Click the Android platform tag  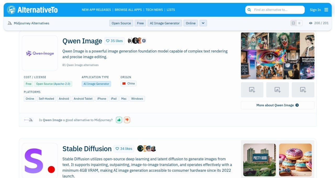click(x=64, y=99)
